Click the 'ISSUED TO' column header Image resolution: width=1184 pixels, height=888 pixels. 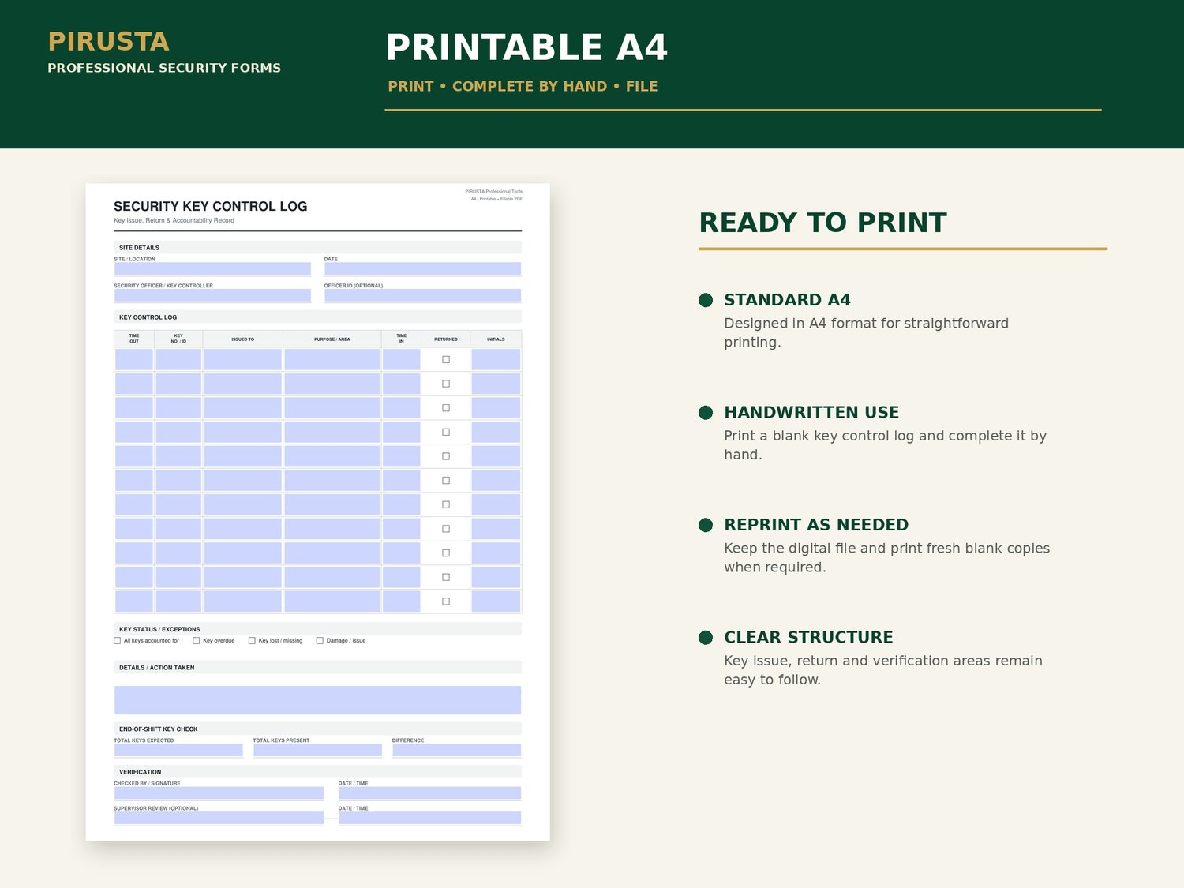pos(242,339)
